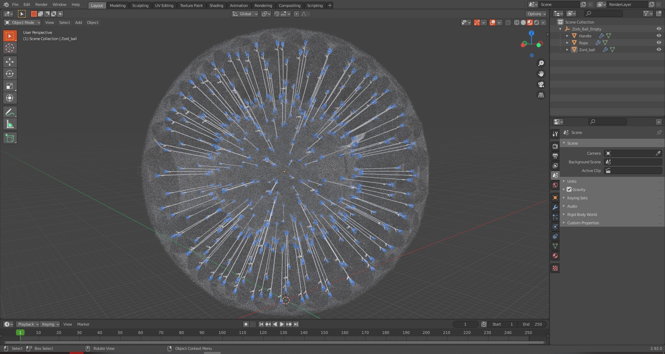The width and height of the screenshot is (665, 354).
Task: Expand the Handle item in the outliner
Action: (567, 36)
